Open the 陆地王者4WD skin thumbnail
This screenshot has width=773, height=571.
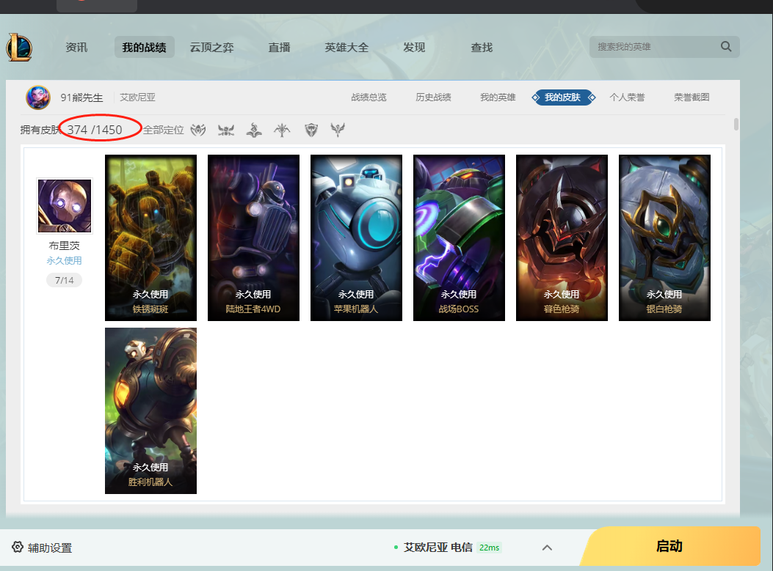pos(253,237)
